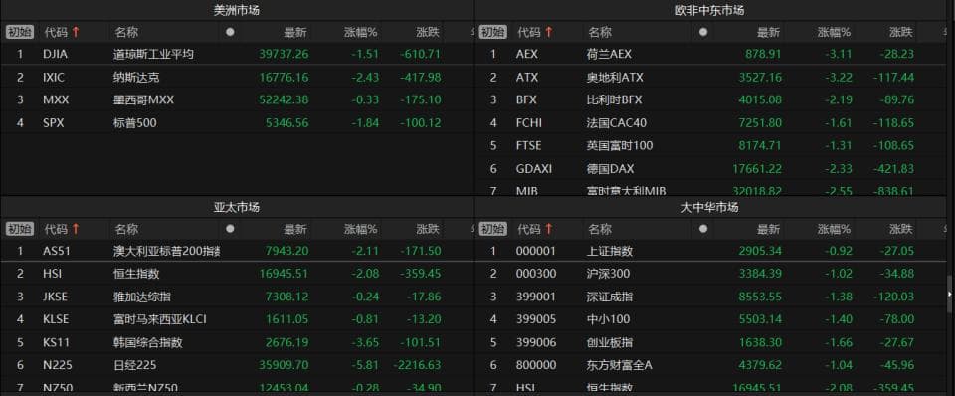
Task: Sort 美洲市场 by the 代码 column
Action: point(61,32)
